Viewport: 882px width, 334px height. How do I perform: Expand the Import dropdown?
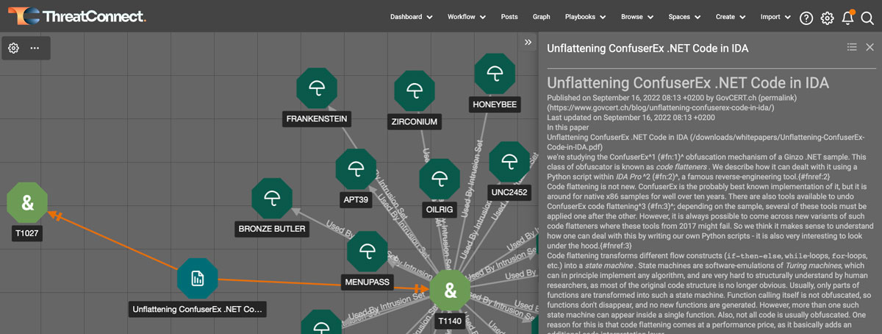point(775,17)
